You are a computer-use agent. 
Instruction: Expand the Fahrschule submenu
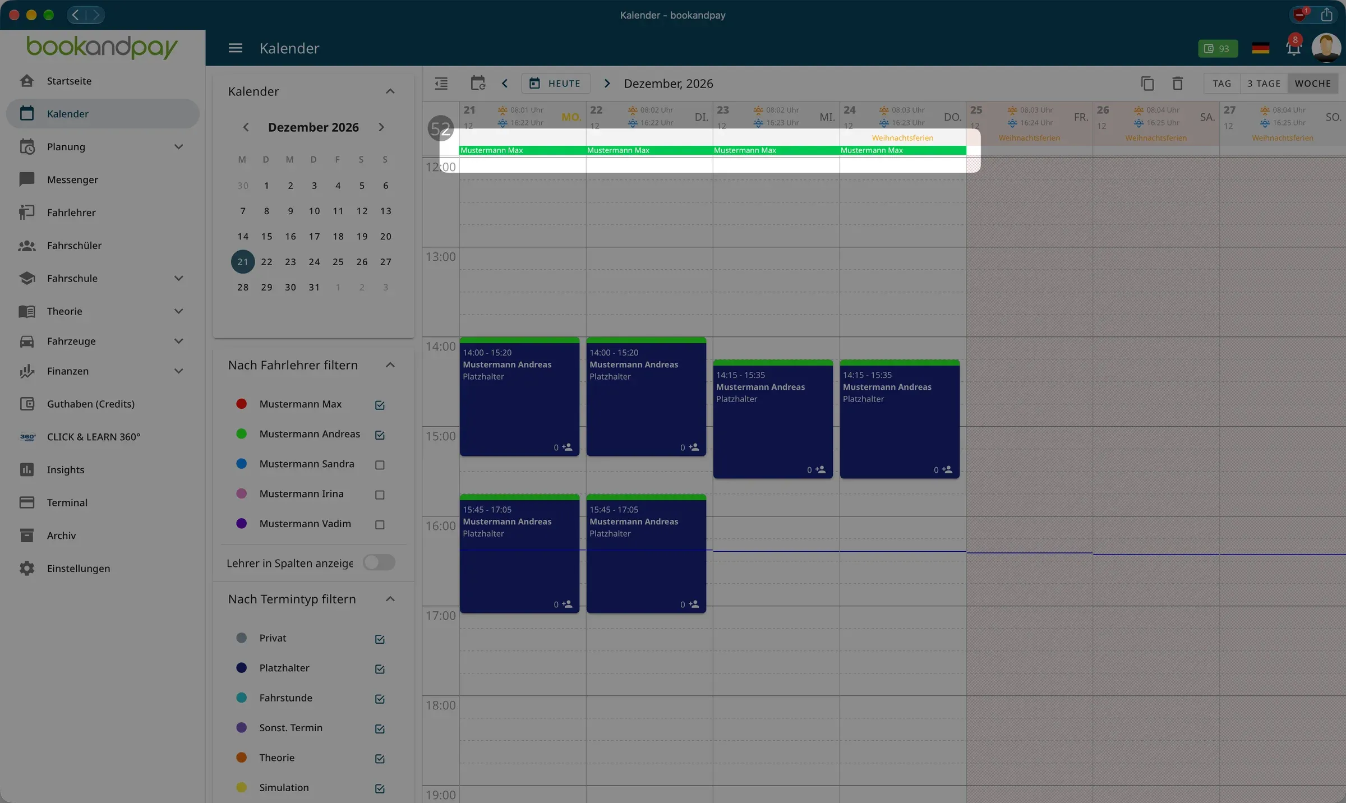click(x=178, y=278)
